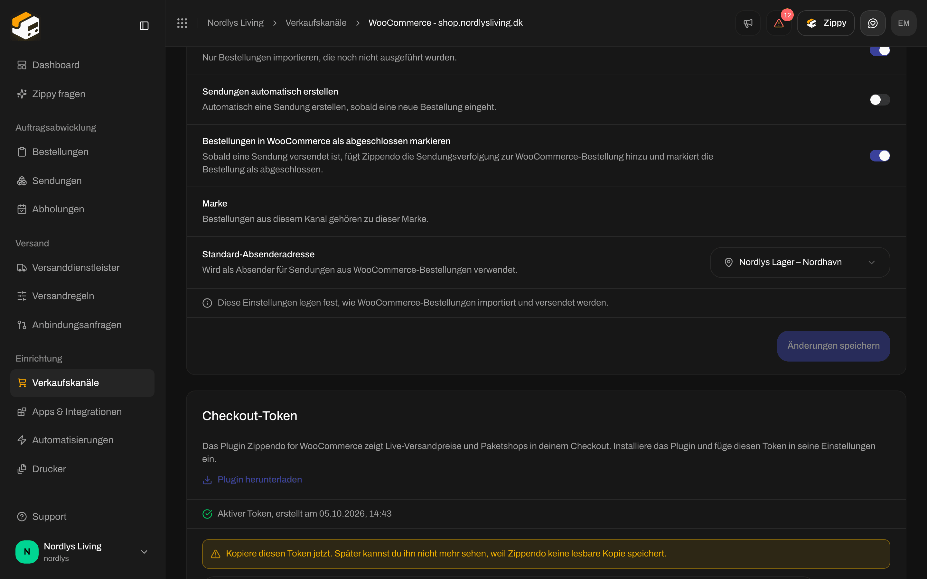Open Automatisierungen in the sidebar
The width and height of the screenshot is (927, 579).
coord(82,440)
